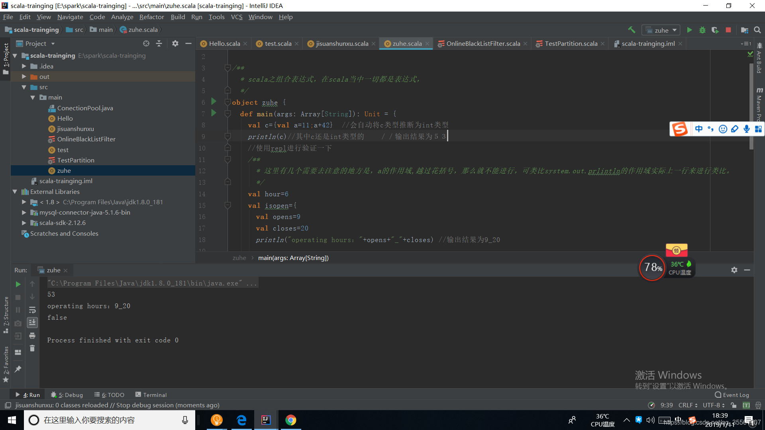Open Chrome from the taskbar
765x430 pixels.
pyautogui.click(x=291, y=420)
